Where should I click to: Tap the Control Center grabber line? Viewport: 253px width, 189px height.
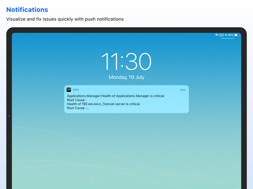[x=227, y=38]
